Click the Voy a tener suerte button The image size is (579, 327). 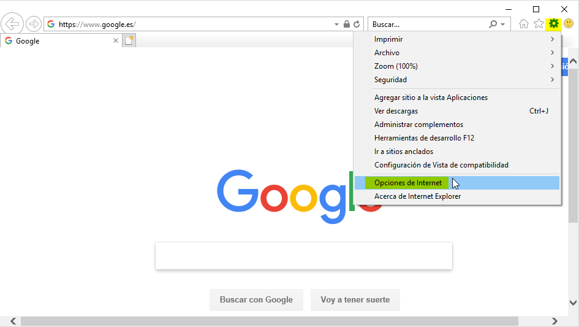pos(355,299)
